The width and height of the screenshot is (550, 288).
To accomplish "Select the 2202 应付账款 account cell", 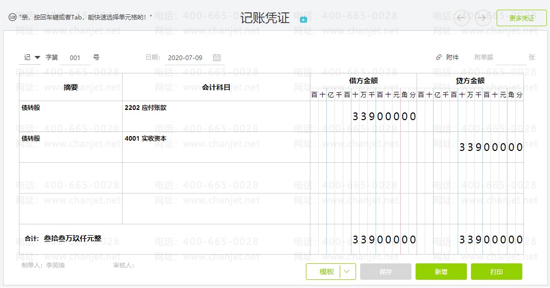I will tap(216, 117).
